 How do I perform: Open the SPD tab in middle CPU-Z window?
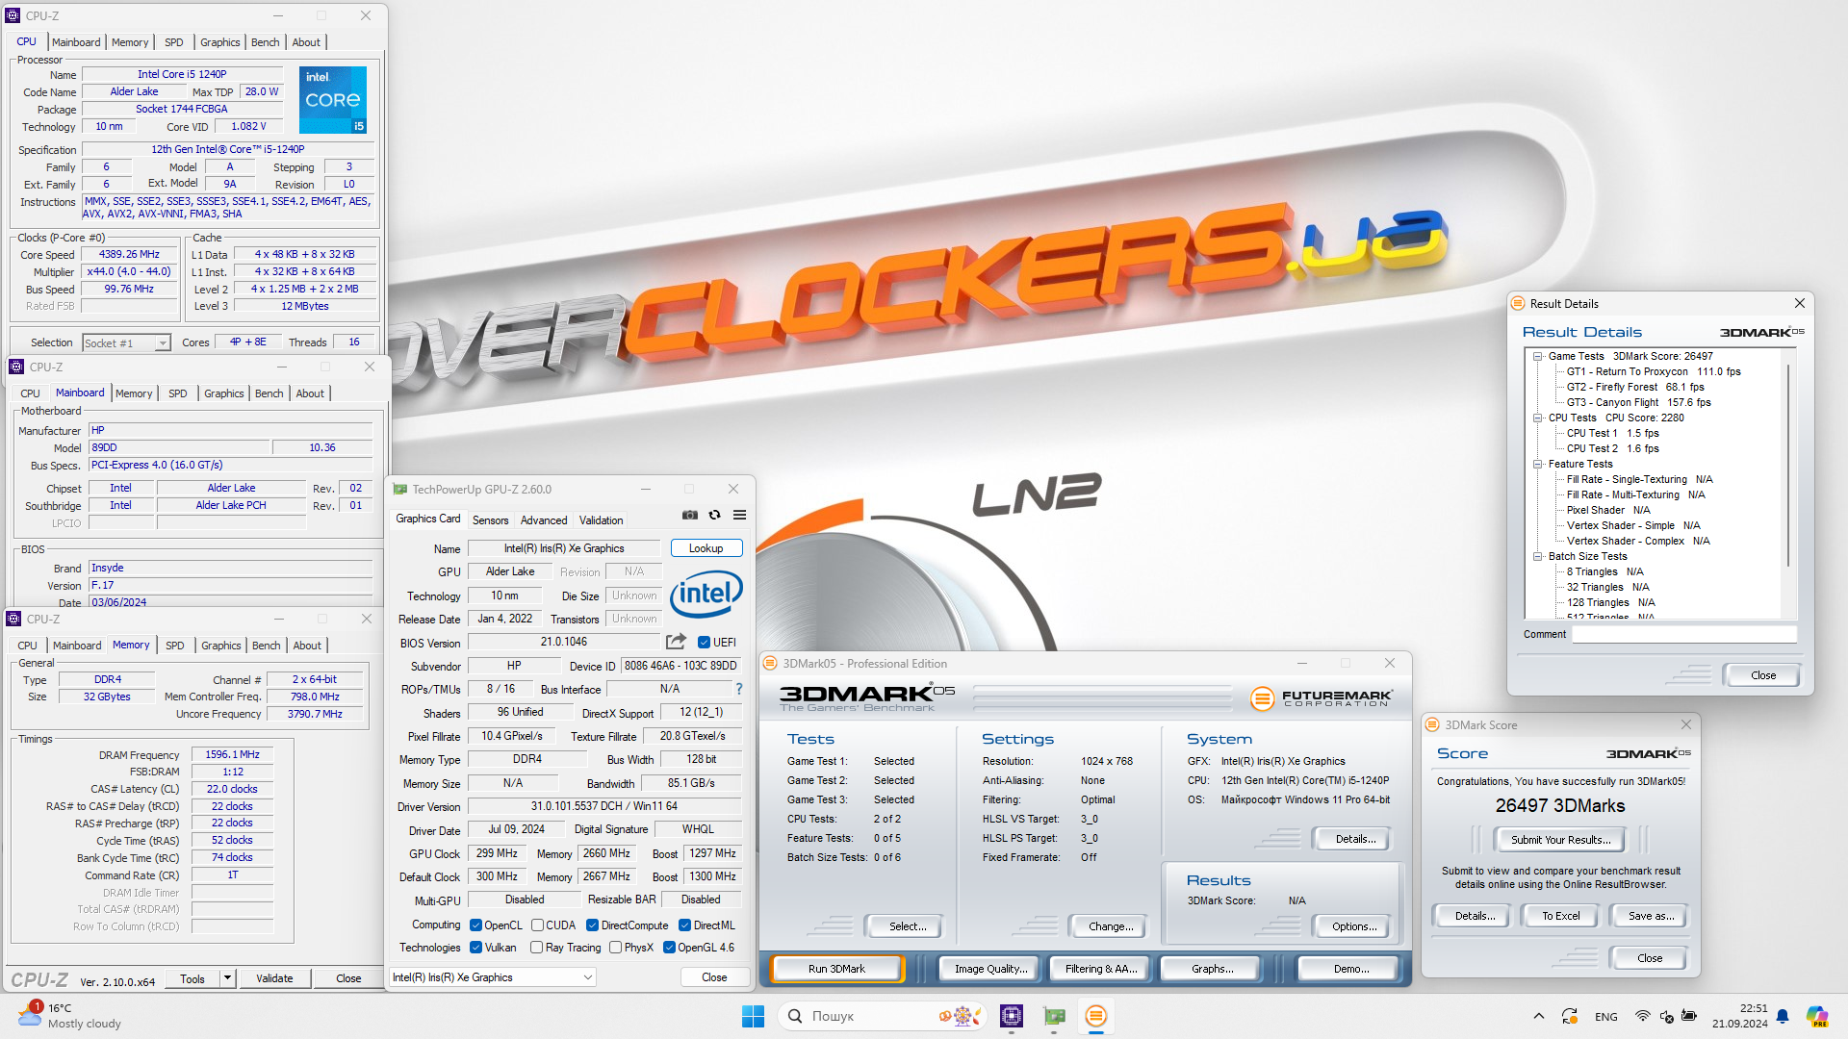pyautogui.click(x=177, y=393)
